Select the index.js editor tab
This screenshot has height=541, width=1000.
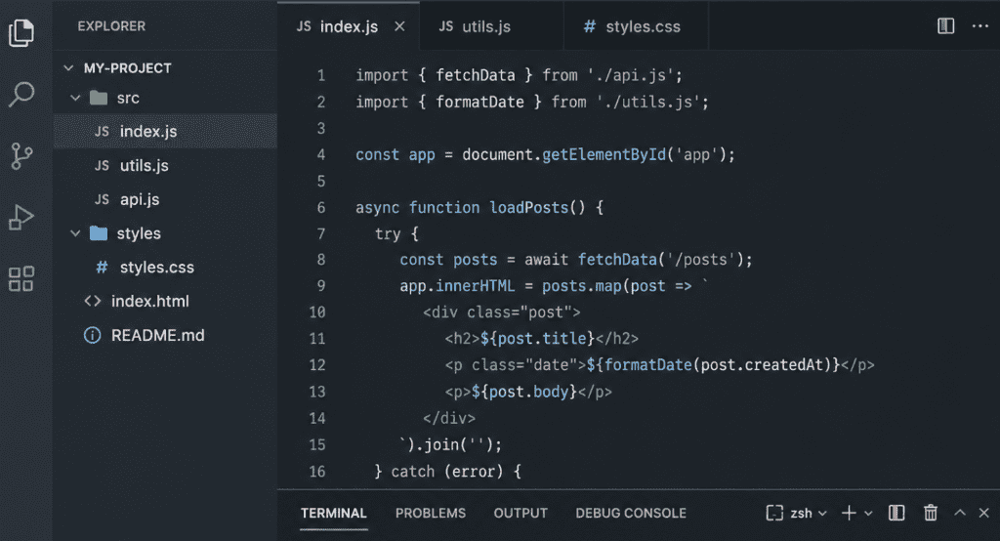click(x=349, y=26)
